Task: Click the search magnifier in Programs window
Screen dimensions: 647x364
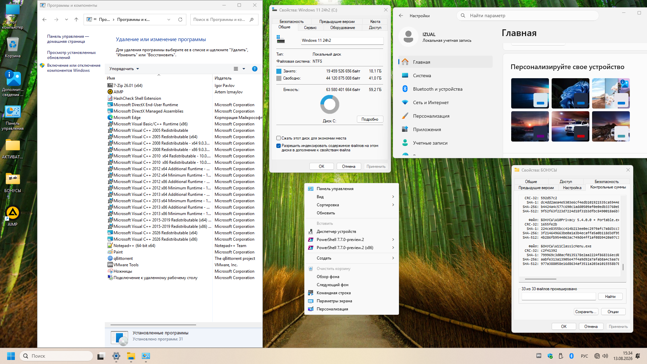Action: click(251, 20)
